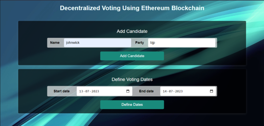Select the month '07' in Start date

coord(87,91)
